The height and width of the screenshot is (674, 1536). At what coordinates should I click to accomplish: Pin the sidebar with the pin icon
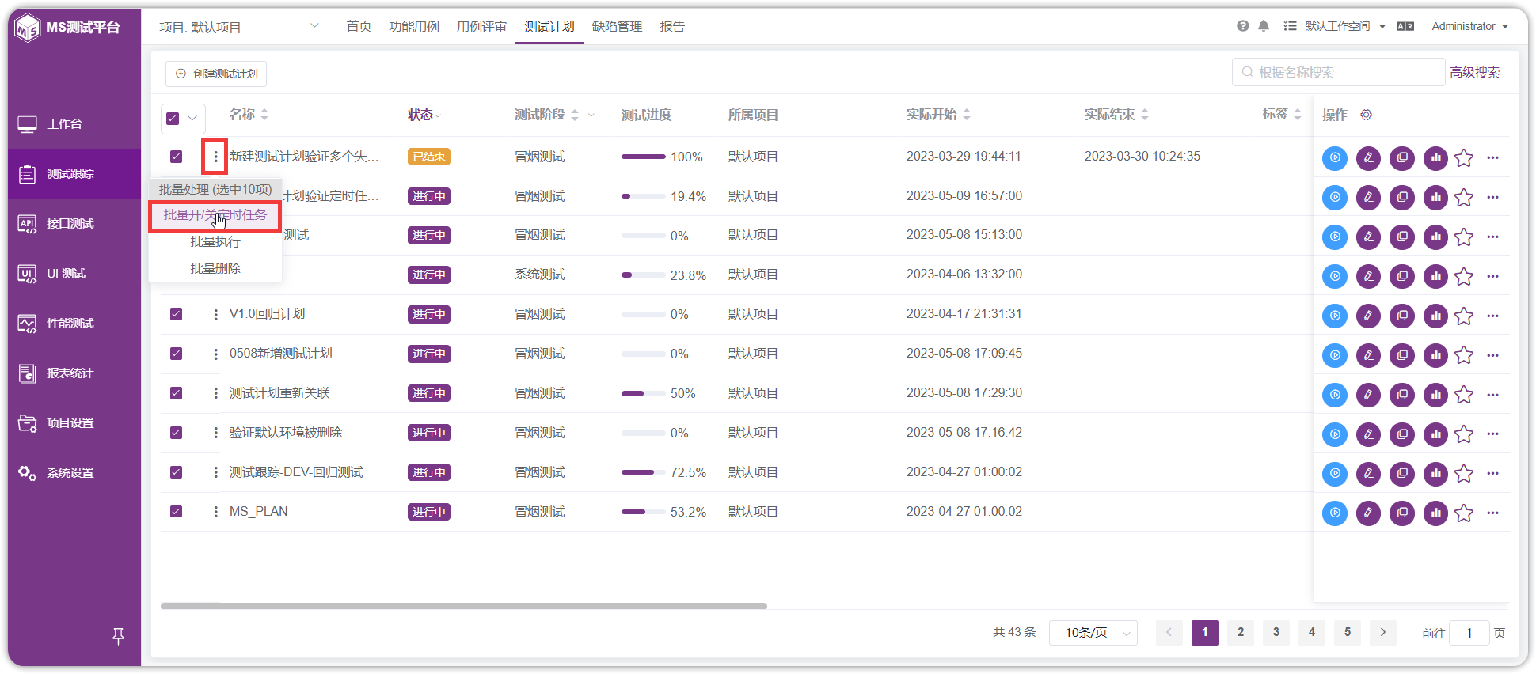pos(118,636)
